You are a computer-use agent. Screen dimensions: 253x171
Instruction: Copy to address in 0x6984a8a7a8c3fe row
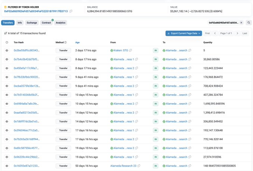(190, 104)
